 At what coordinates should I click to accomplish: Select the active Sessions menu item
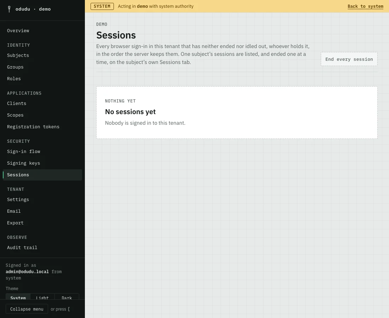point(42,175)
